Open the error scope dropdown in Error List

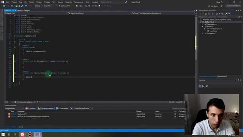coord(14,108)
